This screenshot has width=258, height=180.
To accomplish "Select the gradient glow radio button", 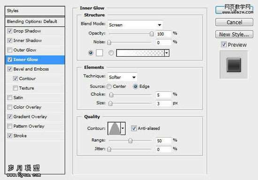I will point(111,53).
